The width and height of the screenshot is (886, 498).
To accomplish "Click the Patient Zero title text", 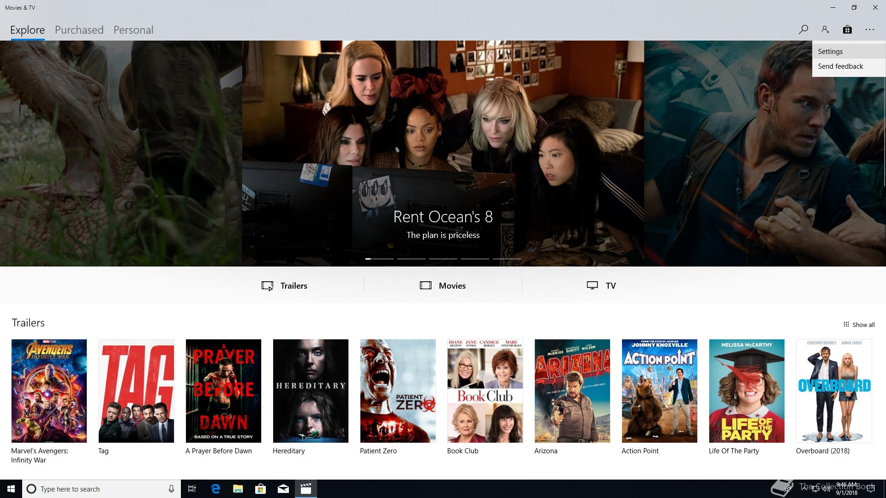I will pyautogui.click(x=378, y=451).
